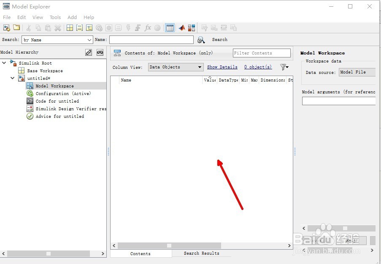Open the Tools menu
The width and height of the screenshot is (381, 264).
pos(55,17)
